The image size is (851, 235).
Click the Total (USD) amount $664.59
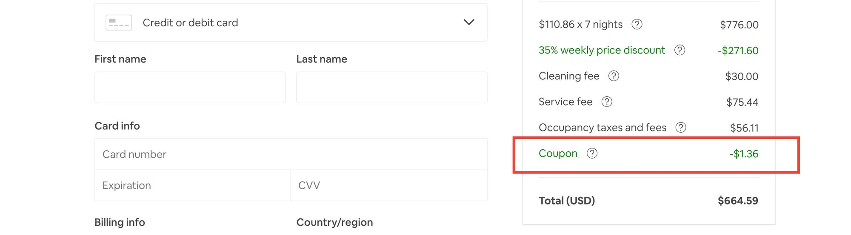click(x=738, y=201)
